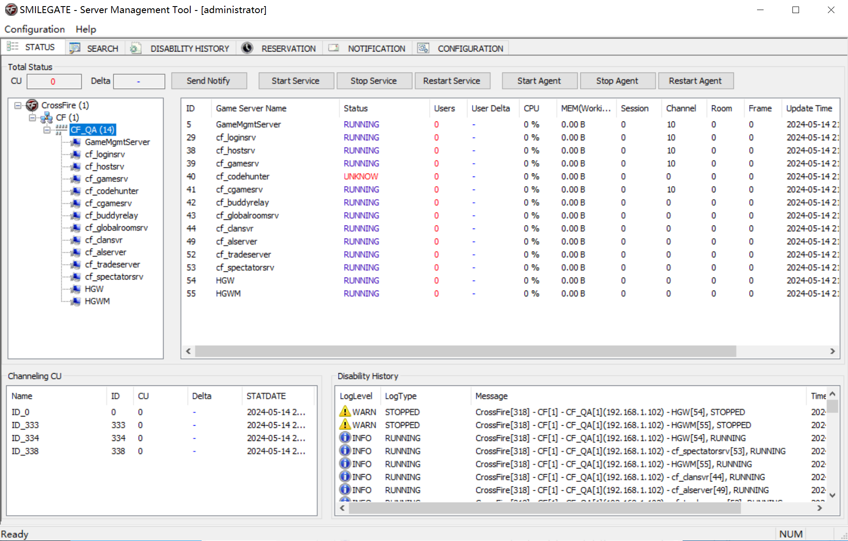Click the LogLevel column header
This screenshot has height=541, width=848.
(358, 396)
